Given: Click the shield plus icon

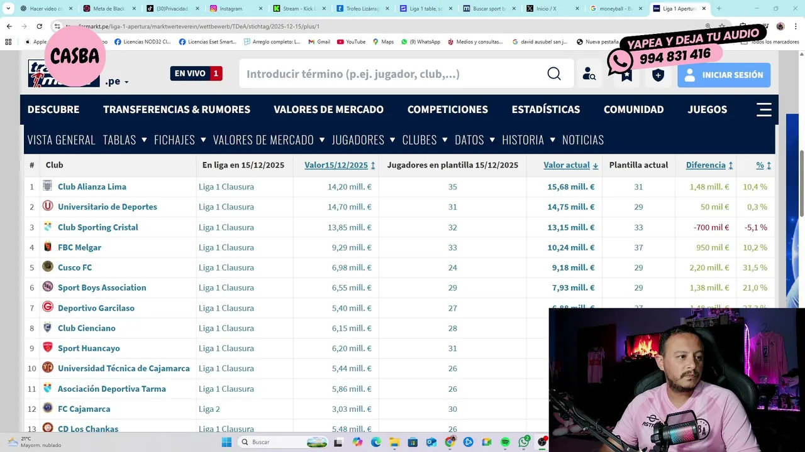Looking at the screenshot, I should click(658, 75).
